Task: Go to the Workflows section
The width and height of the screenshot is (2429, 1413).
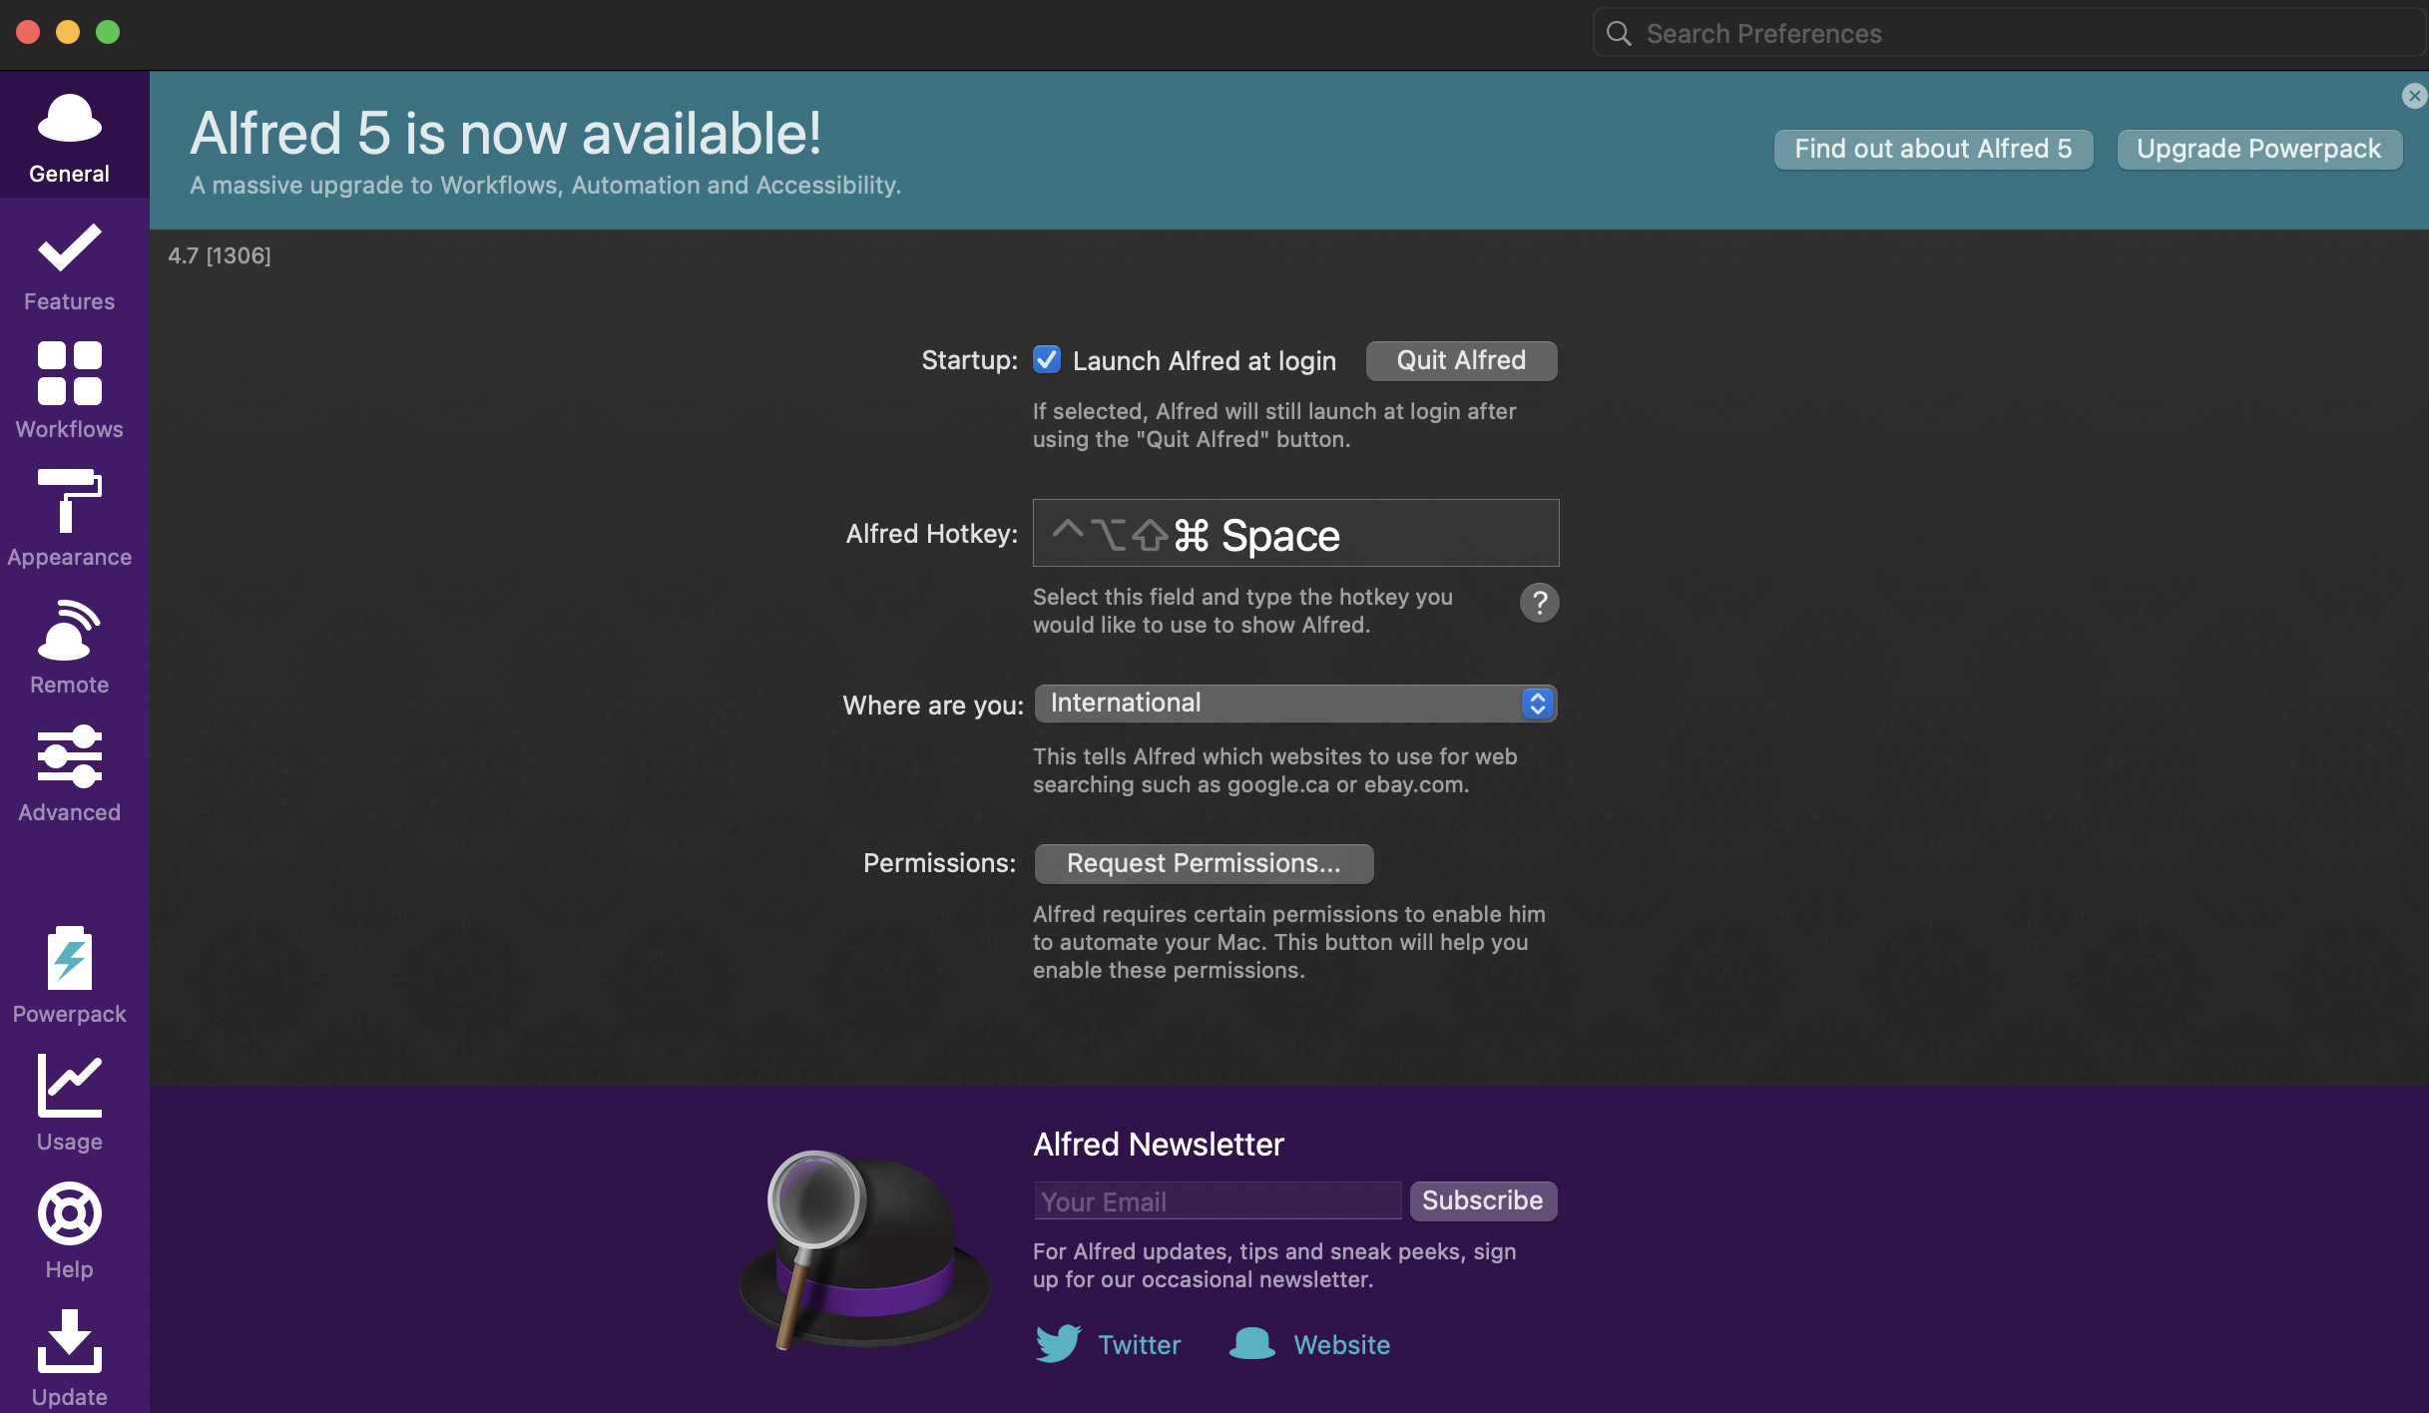Action: point(70,391)
